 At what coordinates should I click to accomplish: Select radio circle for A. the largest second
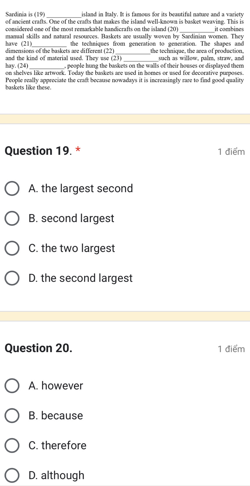(x=12, y=189)
